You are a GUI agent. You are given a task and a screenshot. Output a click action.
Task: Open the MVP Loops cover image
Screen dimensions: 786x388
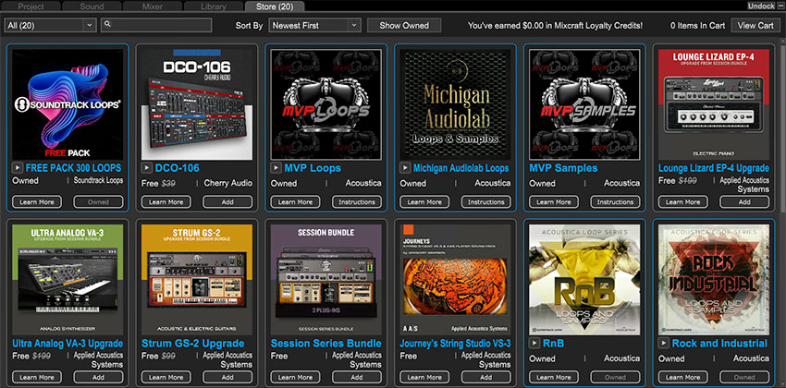(x=326, y=104)
